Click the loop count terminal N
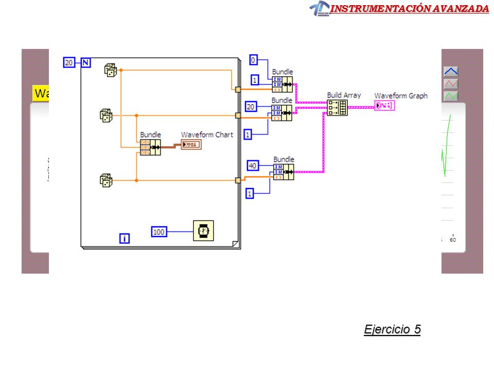 coord(86,62)
